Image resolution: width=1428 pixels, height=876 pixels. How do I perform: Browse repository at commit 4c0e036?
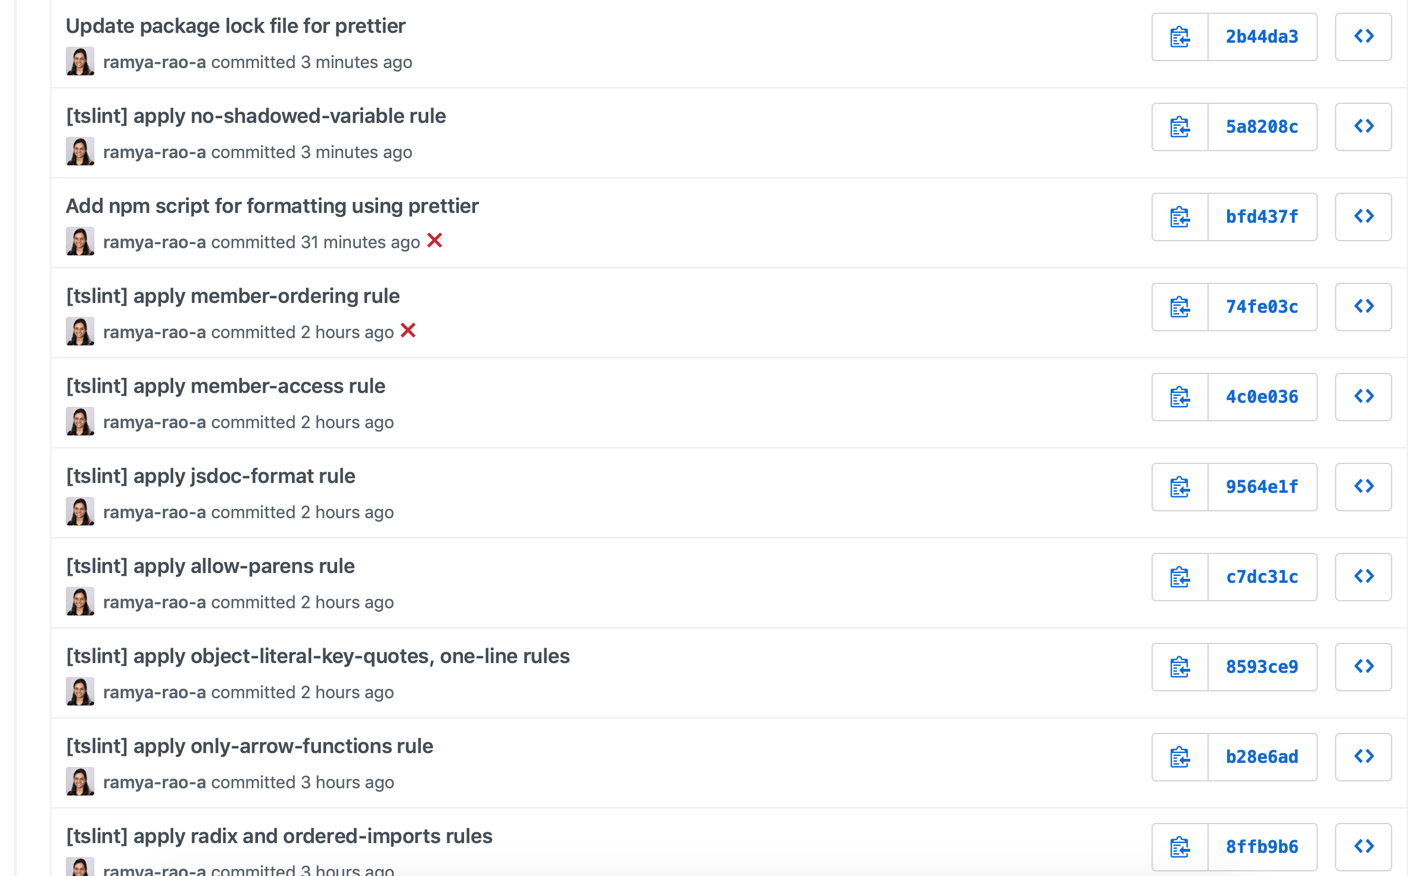(x=1363, y=396)
